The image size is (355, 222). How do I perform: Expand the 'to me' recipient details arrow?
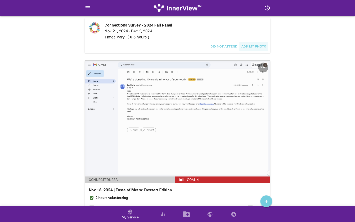(x=132, y=88)
